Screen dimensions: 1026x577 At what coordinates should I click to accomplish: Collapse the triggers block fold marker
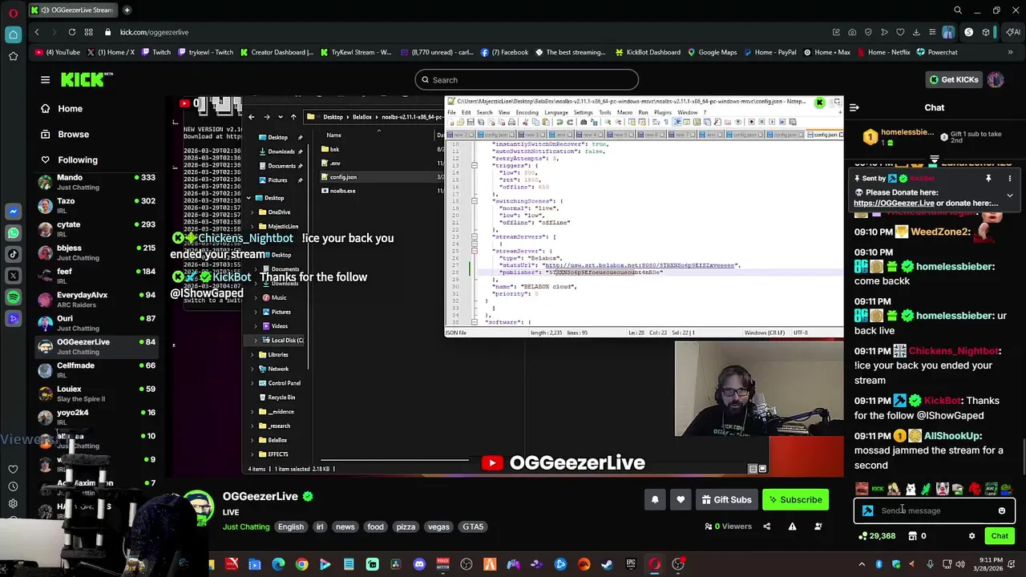pyautogui.click(x=474, y=165)
